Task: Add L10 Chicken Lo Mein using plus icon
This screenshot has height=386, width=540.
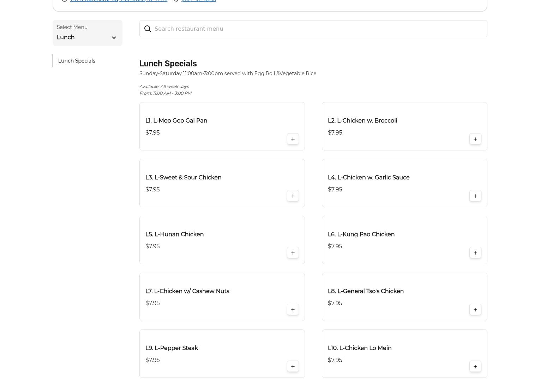Action: click(475, 367)
